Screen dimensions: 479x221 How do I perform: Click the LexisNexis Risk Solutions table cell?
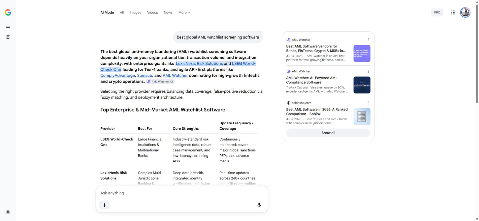point(113,176)
